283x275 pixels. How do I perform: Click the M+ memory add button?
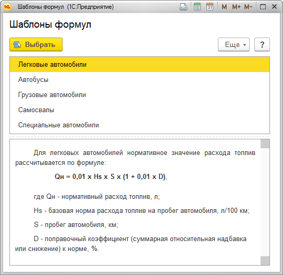coord(236,7)
